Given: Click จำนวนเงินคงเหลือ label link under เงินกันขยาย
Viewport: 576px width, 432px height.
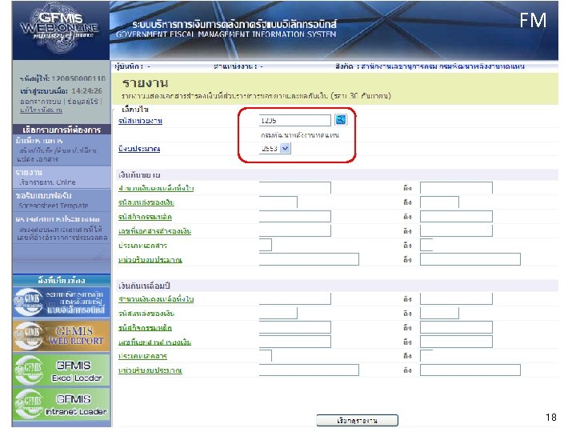Looking at the screenshot, I should tap(156, 188).
